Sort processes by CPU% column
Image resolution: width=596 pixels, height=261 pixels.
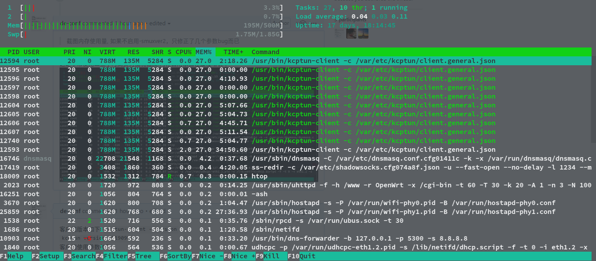point(183,52)
